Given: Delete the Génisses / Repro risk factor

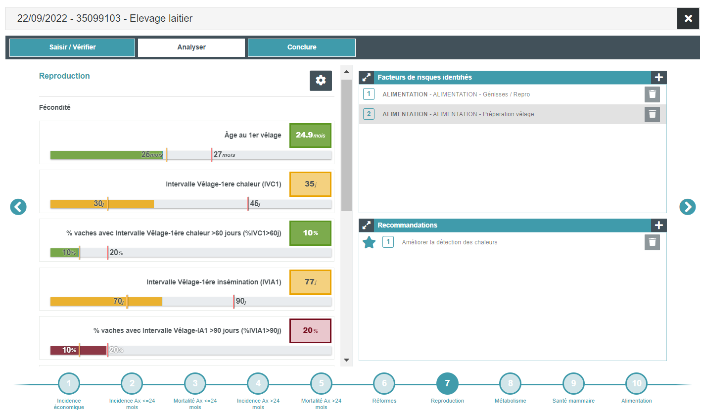Looking at the screenshot, I should click(652, 94).
